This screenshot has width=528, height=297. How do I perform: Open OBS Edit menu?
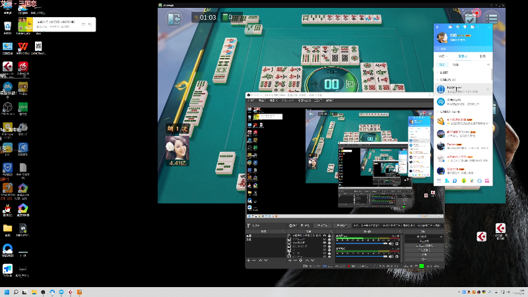261,100
